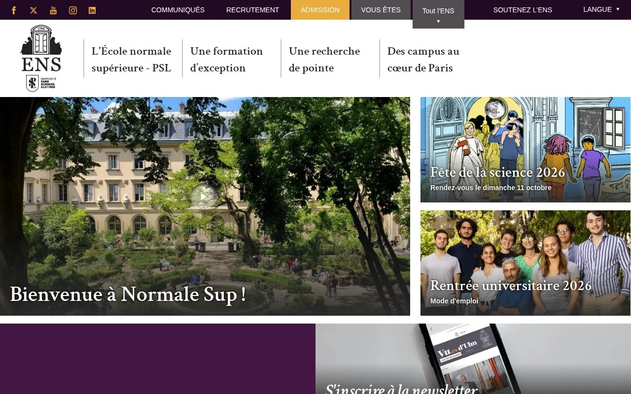This screenshot has height=394, width=631.
Task: Open the ENS Instagram icon
Action: [x=73, y=10]
